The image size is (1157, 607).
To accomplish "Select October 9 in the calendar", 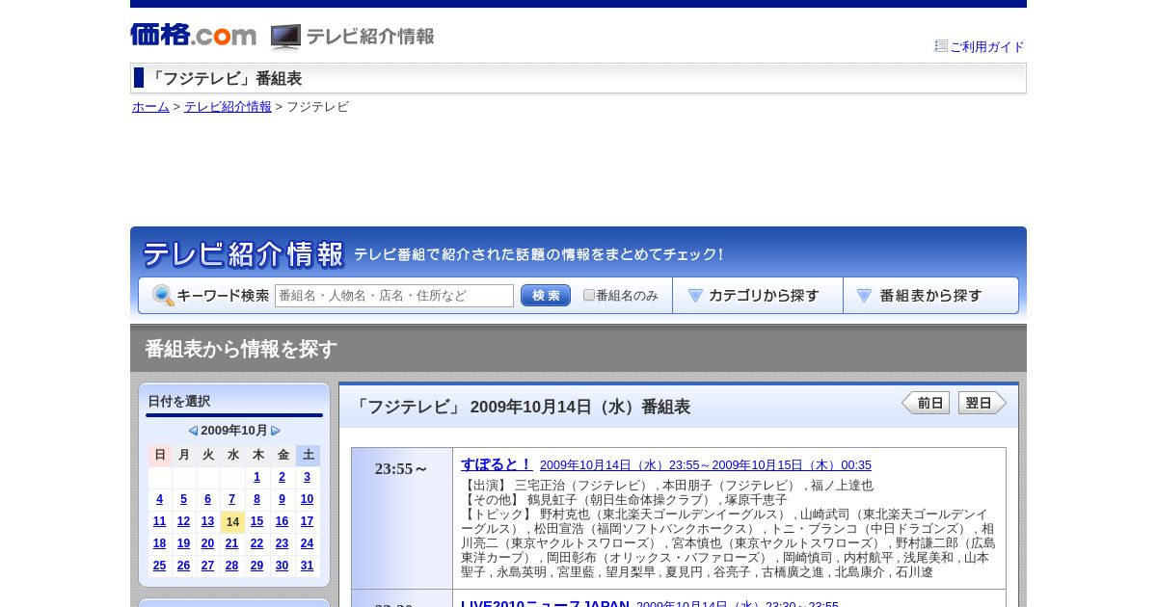I will 282,499.
